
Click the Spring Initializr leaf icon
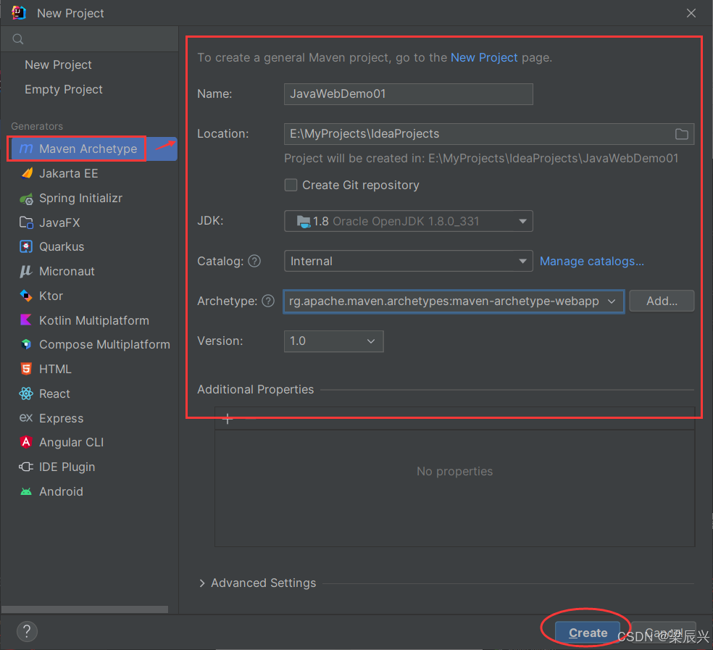[x=26, y=199]
